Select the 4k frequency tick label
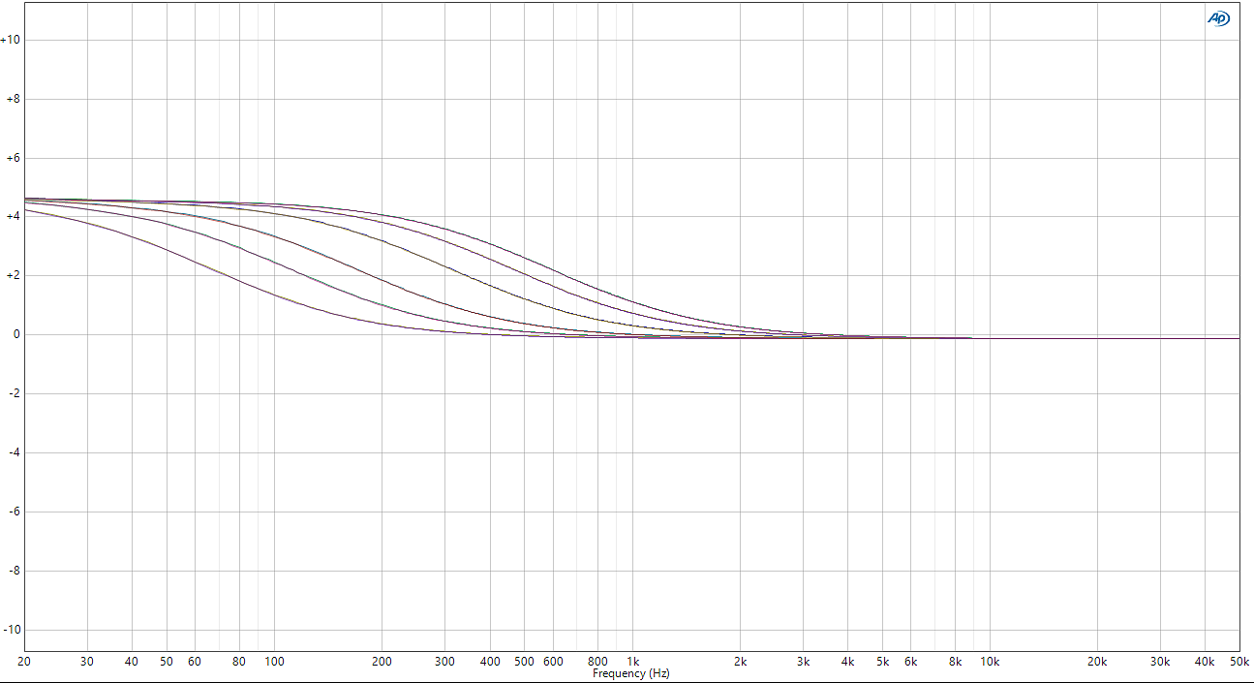 pyautogui.click(x=847, y=662)
